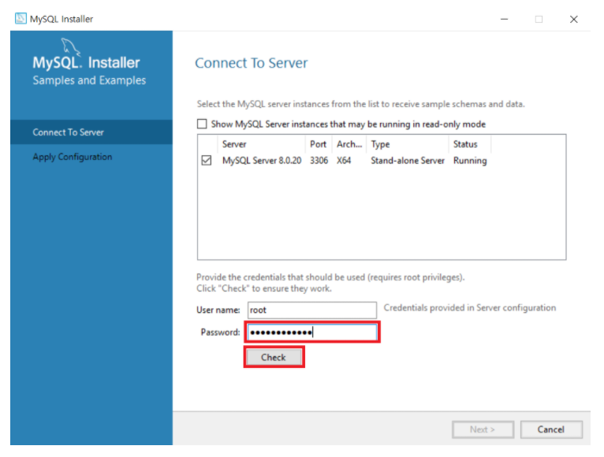Click the Port column header
Screen dimensions: 604x457
coord(319,144)
